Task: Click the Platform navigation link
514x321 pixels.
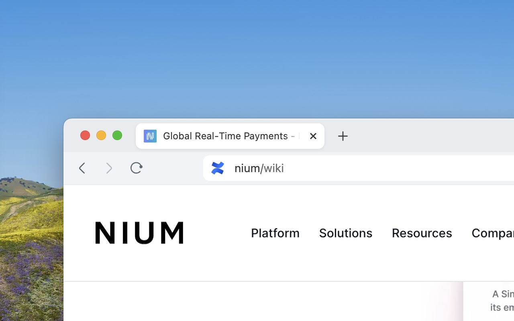Action: pyautogui.click(x=275, y=233)
